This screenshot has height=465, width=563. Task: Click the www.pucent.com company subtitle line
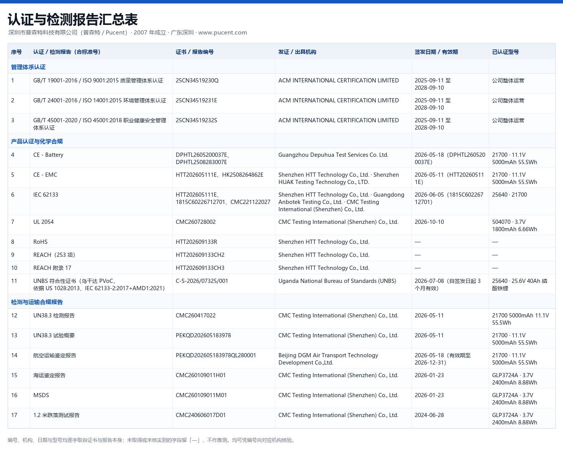[128, 33]
